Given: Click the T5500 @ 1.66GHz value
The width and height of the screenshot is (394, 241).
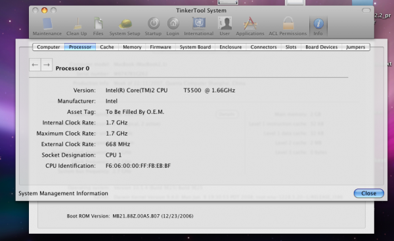Looking at the screenshot, I should coord(209,90).
